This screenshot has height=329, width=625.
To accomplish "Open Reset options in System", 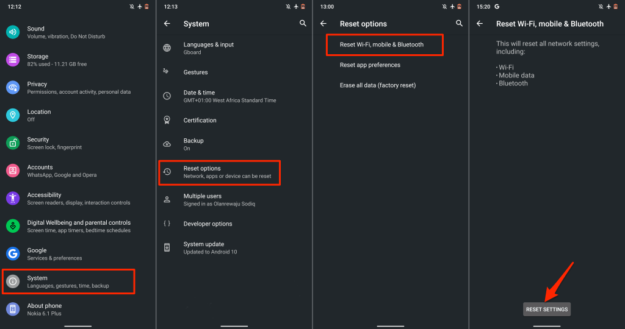I will (219, 172).
